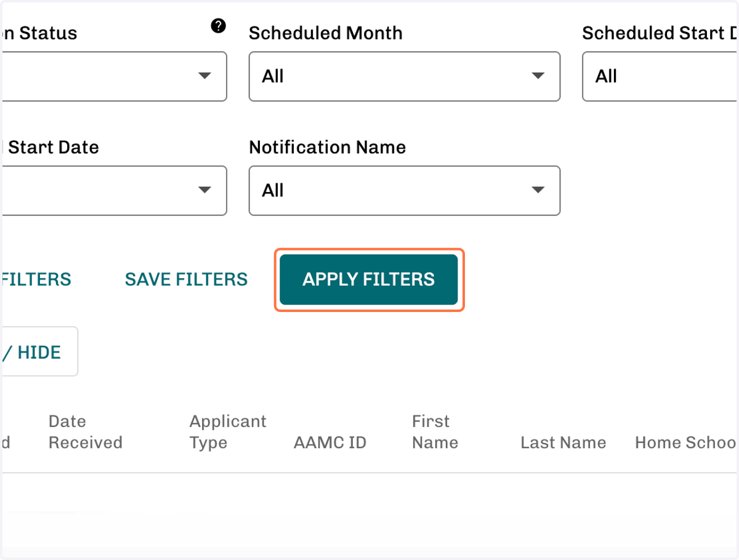Click the SAVE FILTERS button
This screenshot has height=560, width=739.
[x=186, y=279]
